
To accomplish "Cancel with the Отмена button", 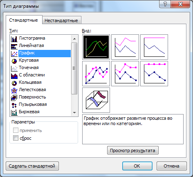I will point(171,166).
